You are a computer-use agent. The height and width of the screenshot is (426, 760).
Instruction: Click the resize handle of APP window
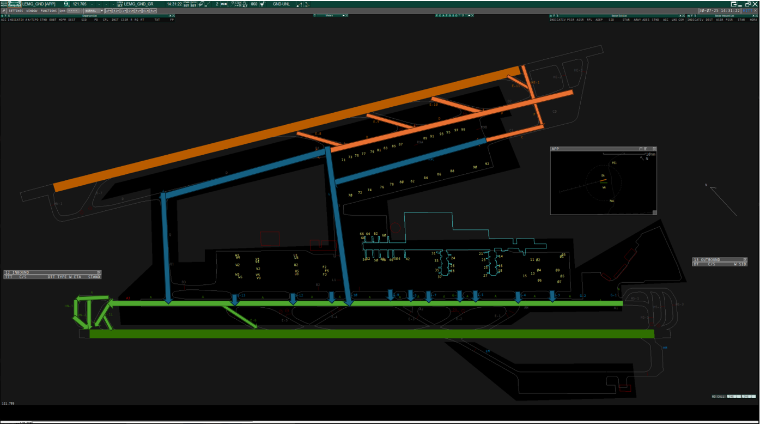(654, 212)
